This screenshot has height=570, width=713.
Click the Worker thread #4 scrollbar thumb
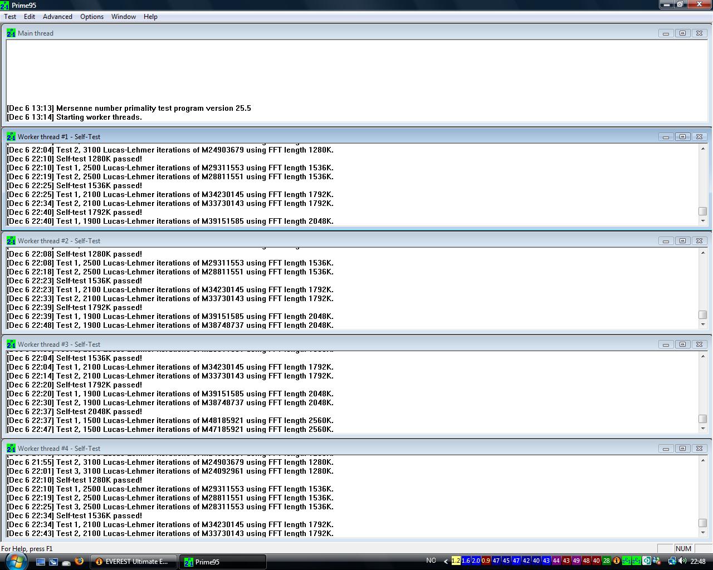703,523
